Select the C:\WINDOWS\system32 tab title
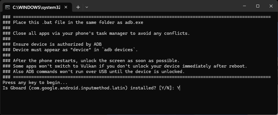Viewport: 278px width, 115px height. point(36,7)
